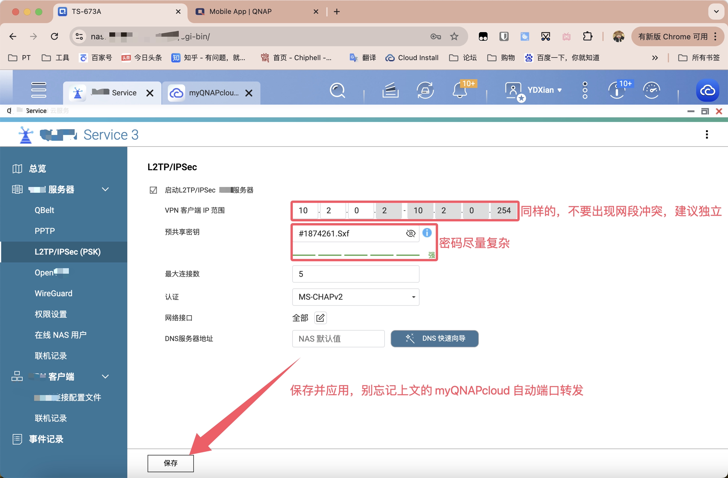Open the dashboard gauge icon
Screen dimensions: 728x478
tap(651, 90)
